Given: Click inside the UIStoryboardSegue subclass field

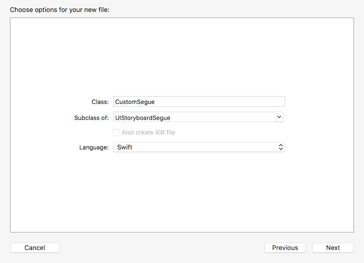Looking at the screenshot, I should point(194,117).
